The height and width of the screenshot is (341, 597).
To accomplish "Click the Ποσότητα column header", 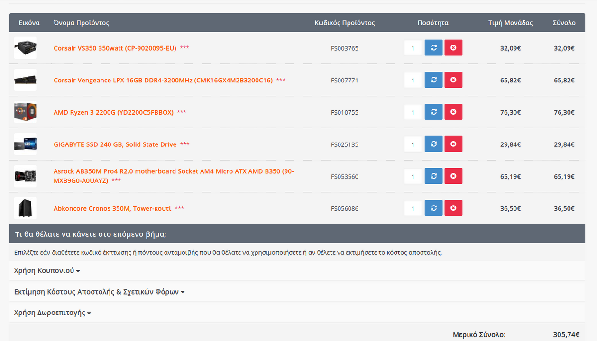I will point(433,23).
